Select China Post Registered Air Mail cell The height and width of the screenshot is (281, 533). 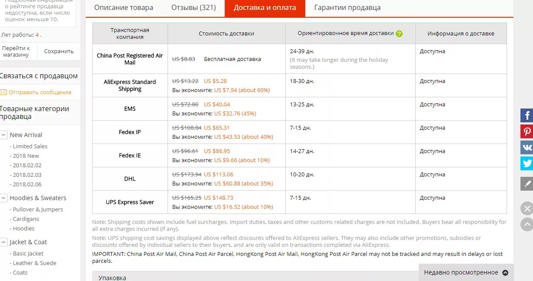point(130,59)
